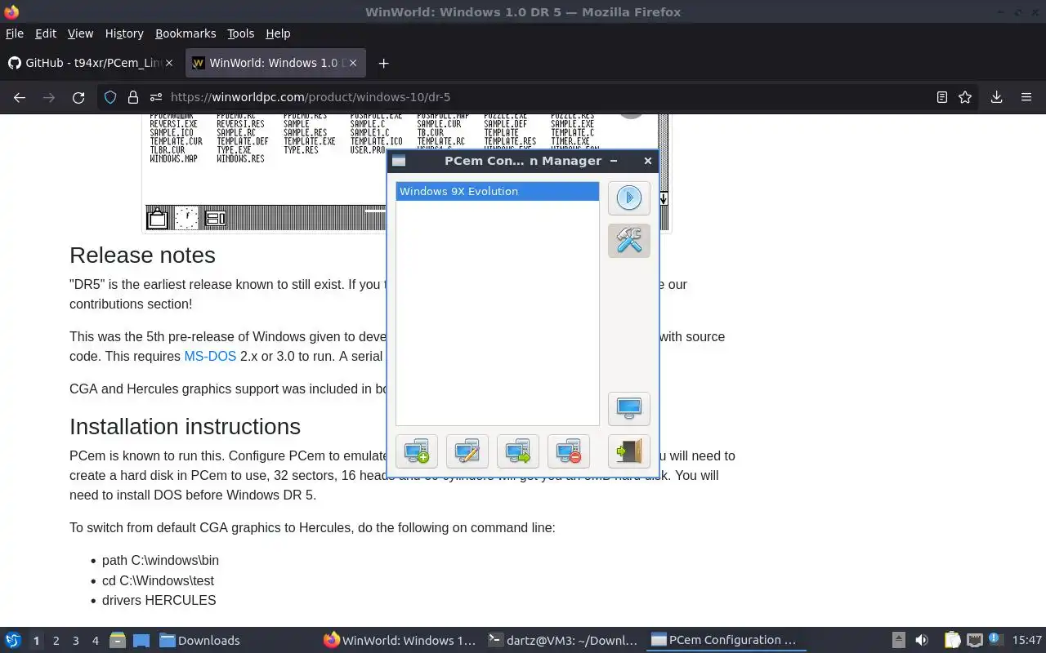Edit the selected machine configuration

(x=467, y=451)
